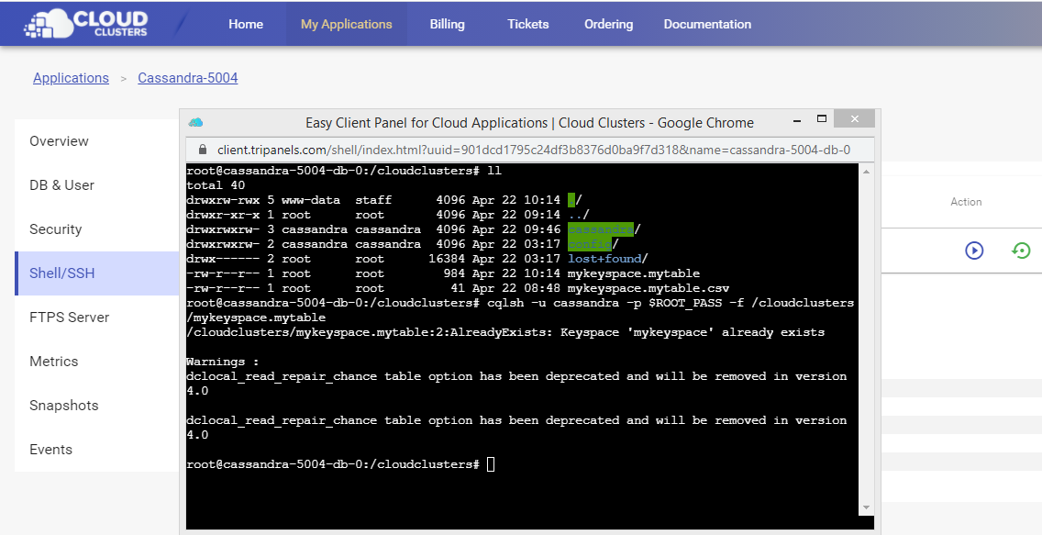Close the Easy Client Panel window
The height and width of the screenshot is (535, 1042).
(854, 119)
